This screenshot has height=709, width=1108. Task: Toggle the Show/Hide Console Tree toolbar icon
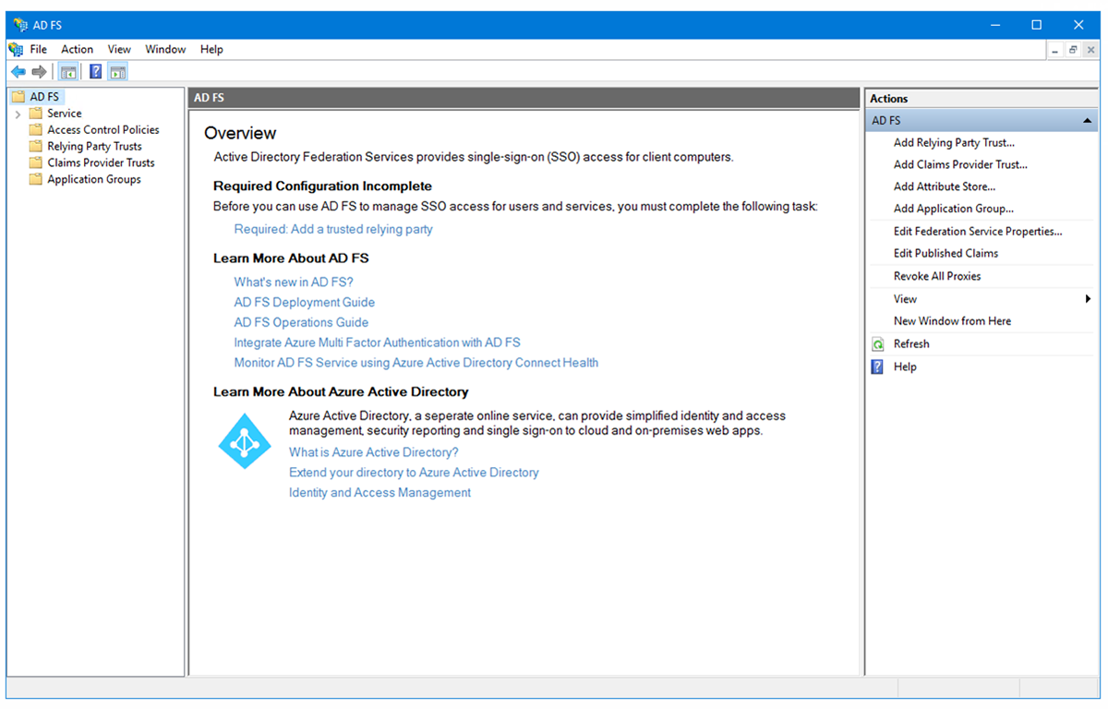tap(67, 71)
